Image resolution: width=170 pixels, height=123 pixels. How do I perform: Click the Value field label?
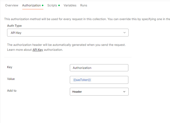coord(11,79)
